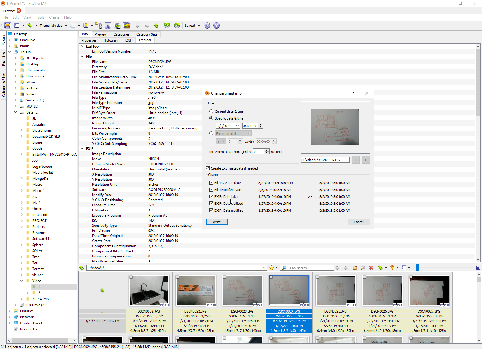The image size is (482, 349).
Task: Click the rename pencil icon
Action: [363, 268]
